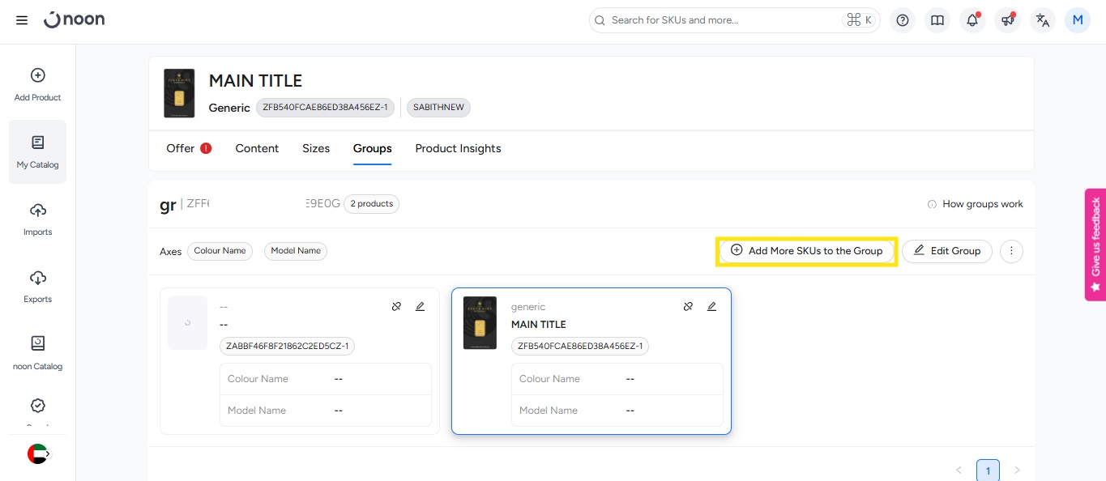The width and height of the screenshot is (1106, 481).
Task: Switch to the Content tab
Action: 257,148
